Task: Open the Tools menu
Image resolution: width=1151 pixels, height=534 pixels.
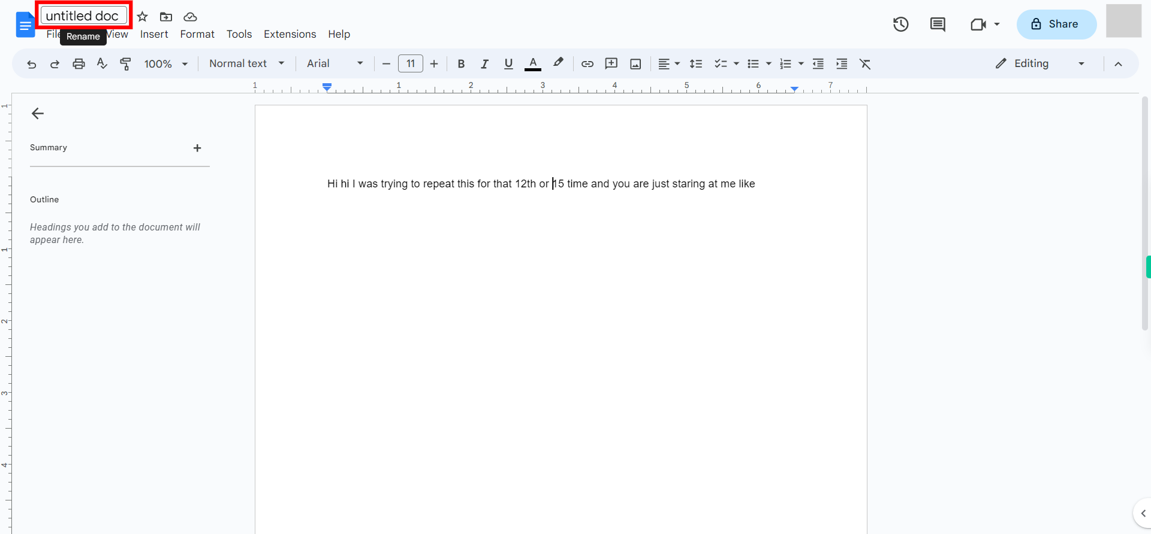Action: pyautogui.click(x=239, y=34)
